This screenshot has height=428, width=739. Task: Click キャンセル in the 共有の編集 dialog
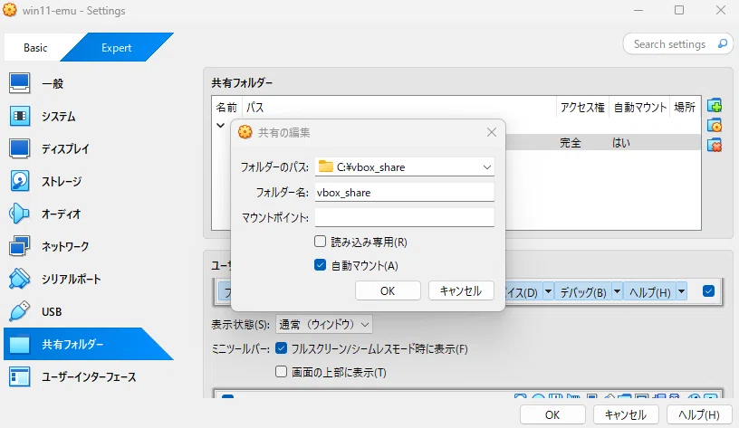point(461,291)
